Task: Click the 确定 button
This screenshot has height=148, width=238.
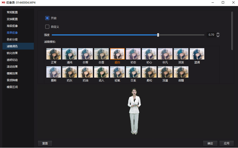Action: click(210, 143)
